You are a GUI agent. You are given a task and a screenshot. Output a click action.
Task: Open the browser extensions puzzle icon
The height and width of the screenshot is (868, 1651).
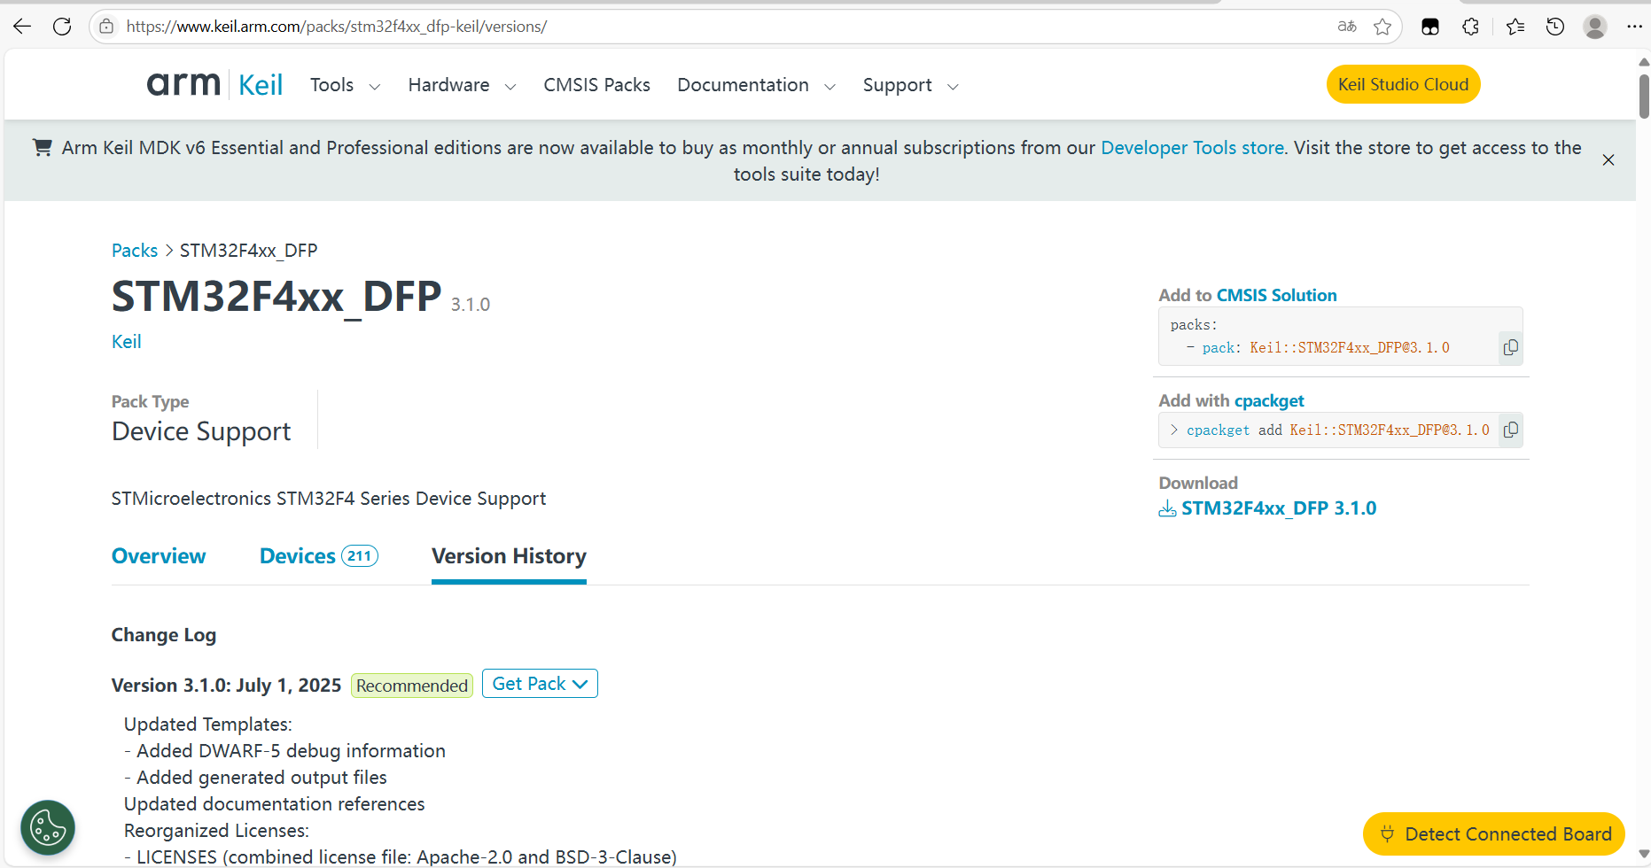pyautogui.click(x=1470, y=27)
